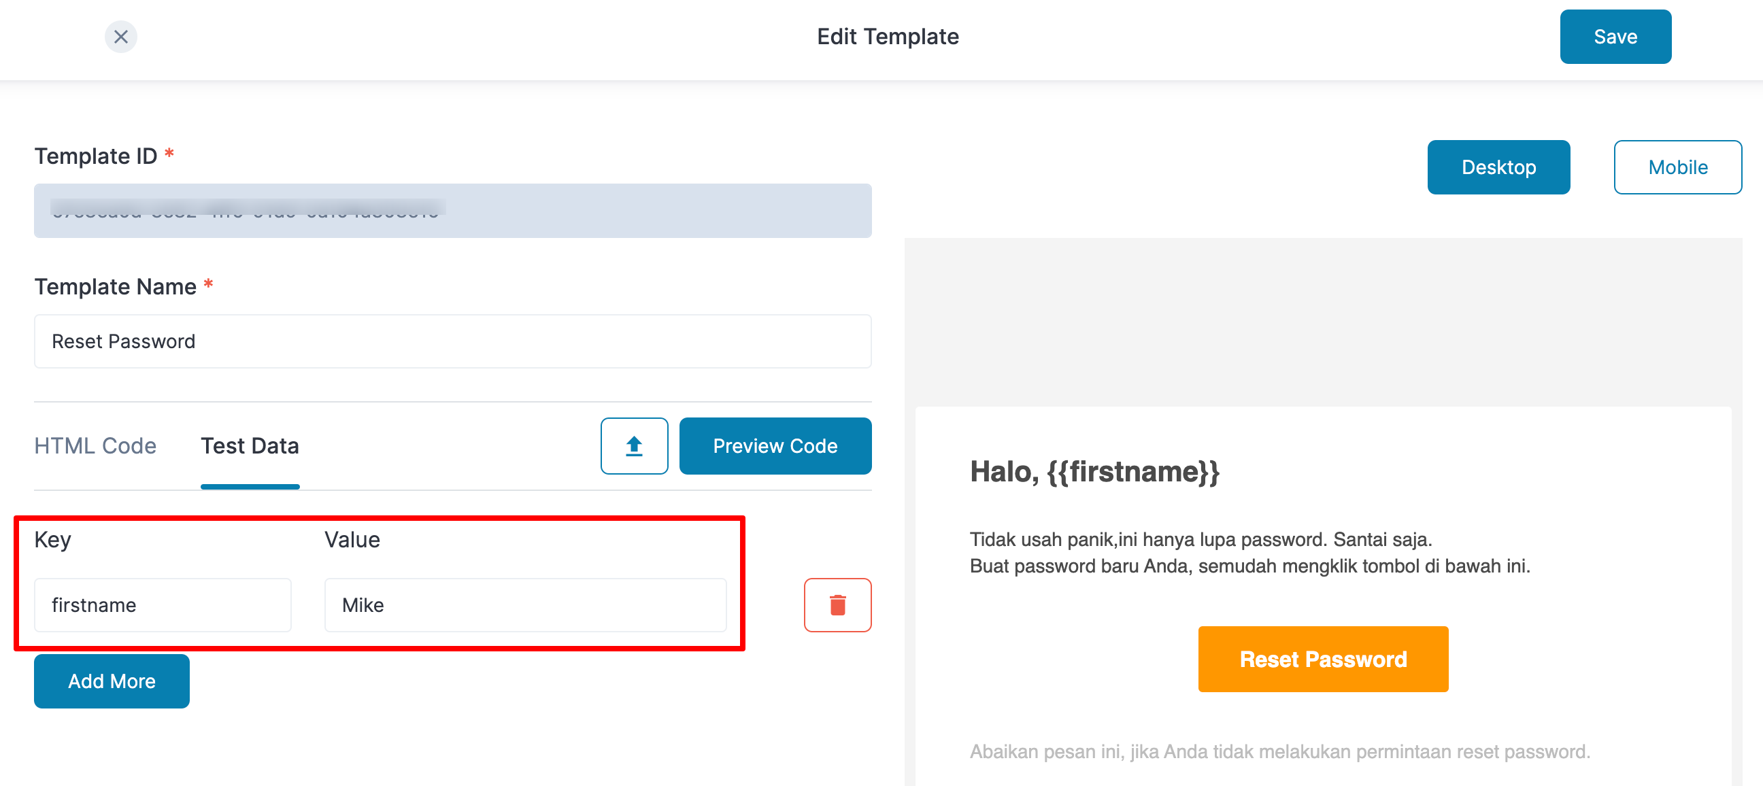Click the Value field containing Mike
The height and width of the screenshot is (786, 1763).
(525, 604)
